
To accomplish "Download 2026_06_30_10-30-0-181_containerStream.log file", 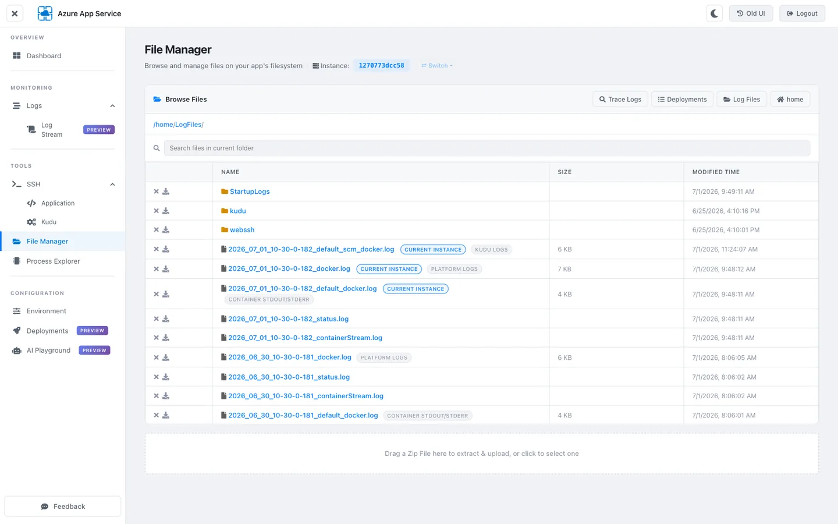I will coord(166,396).
